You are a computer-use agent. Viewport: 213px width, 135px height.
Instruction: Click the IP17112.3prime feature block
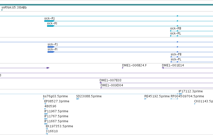point(180,94)
